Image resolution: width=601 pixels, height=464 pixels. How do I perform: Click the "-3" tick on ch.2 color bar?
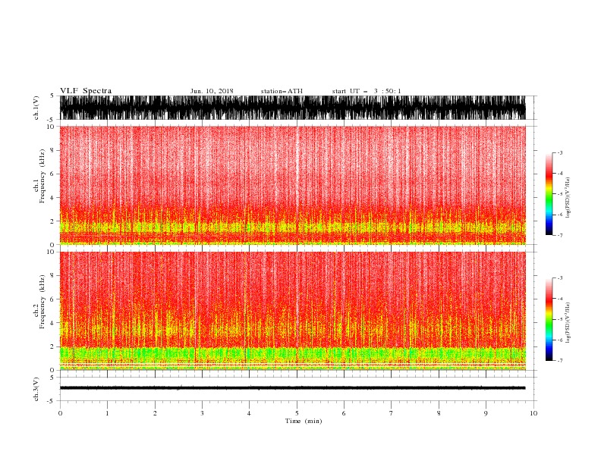559,278
